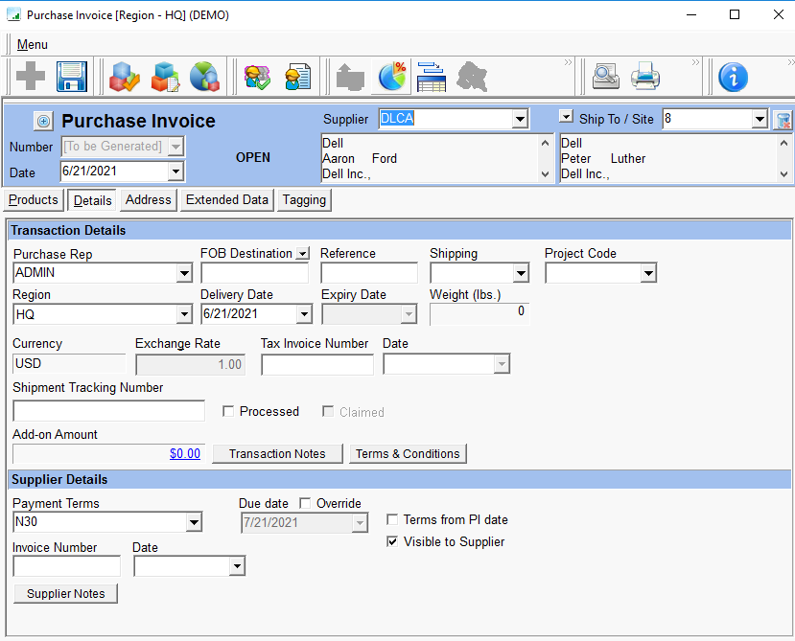Open the $0.00 Add-on Amount link

(185, 453)
